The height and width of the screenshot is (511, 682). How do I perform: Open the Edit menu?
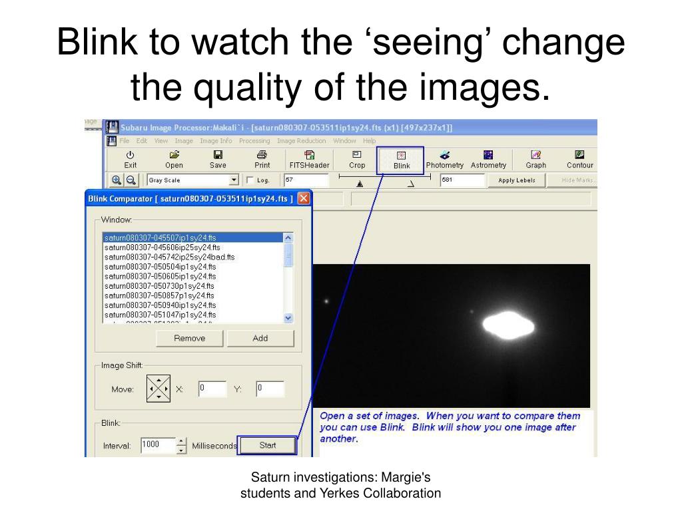click(x=142, y=141)
